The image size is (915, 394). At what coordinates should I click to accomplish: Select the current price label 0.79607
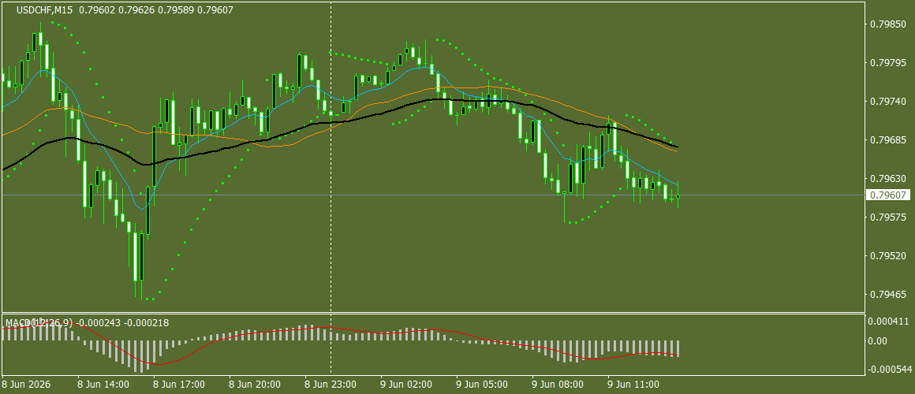pyautogui.click(x=887, y=195)
